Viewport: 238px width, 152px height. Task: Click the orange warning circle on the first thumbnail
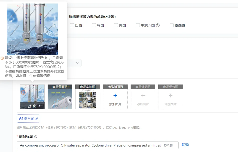(x=23, y=92)
